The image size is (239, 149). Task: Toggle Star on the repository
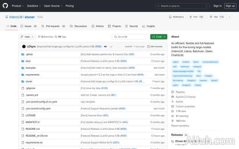point(219,17)
